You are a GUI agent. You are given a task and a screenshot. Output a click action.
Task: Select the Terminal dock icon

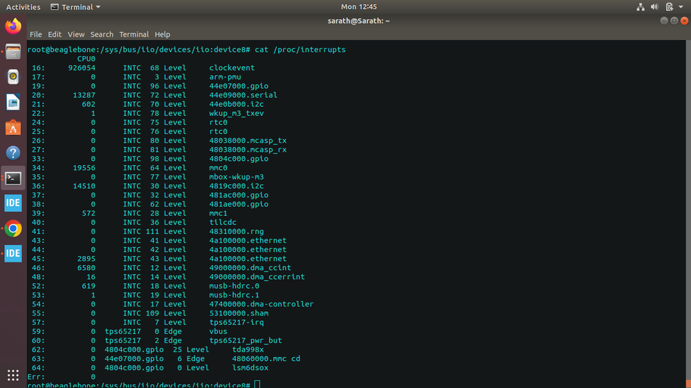click(x=12, y=178)
